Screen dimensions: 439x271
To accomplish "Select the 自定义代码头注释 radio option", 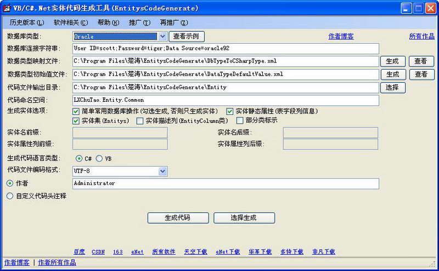I will (x=9, y=195).
